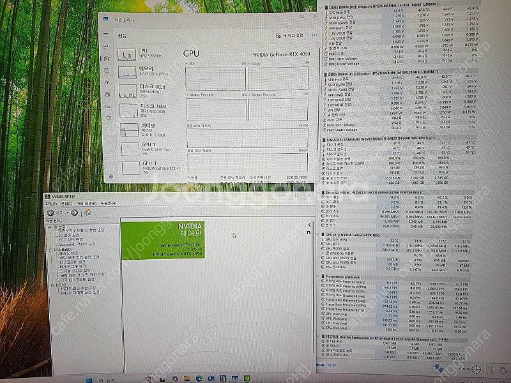
Task: Click the Forward arrow in NVIDIA control panel
Action: pos(74,213)
